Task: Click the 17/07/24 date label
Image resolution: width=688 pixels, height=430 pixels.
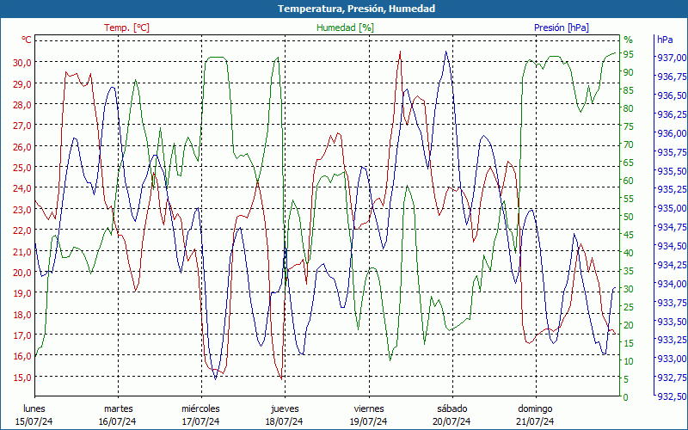Action: [200, 421]
